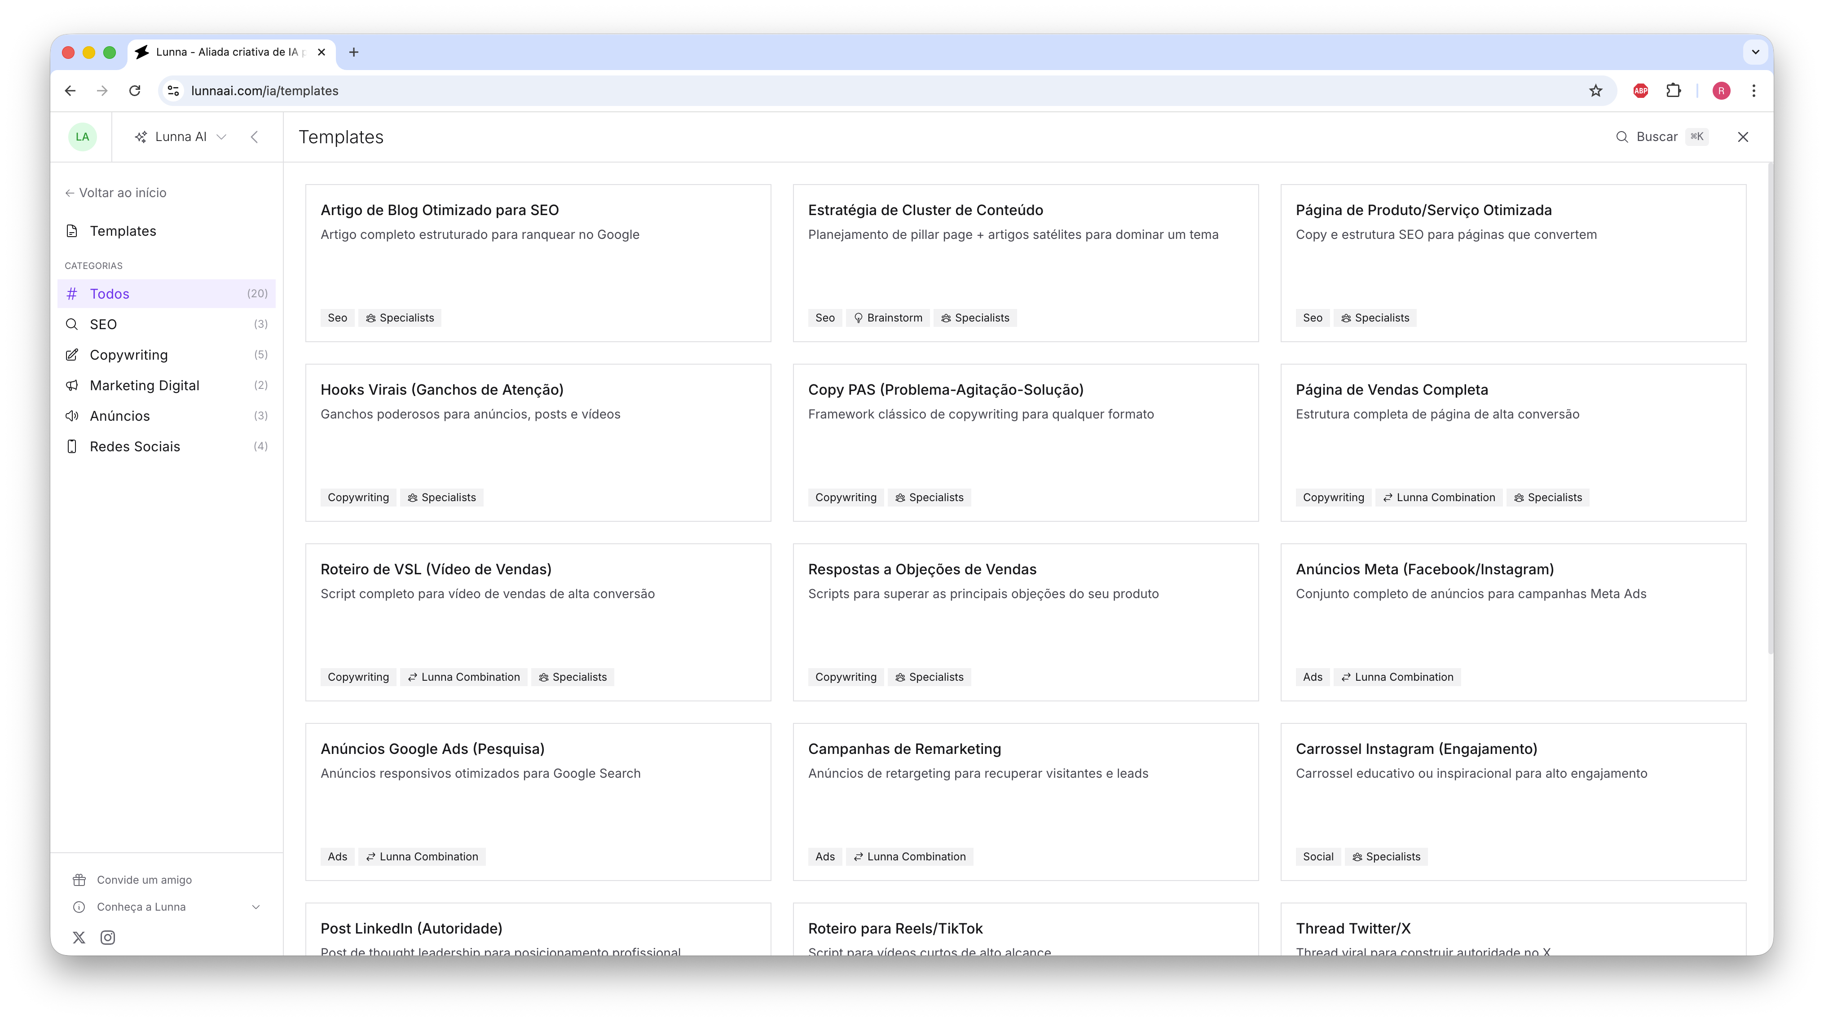Click the LA avatar icon
Screen dimensions: 1824x1022
(x=82, y=137)
